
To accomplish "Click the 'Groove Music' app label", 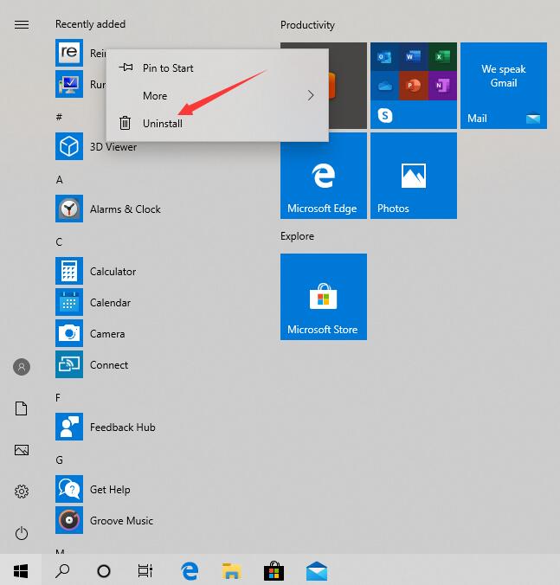I will coord(122,520).
